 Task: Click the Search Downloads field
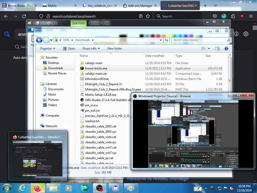click(x=201, y=40)
